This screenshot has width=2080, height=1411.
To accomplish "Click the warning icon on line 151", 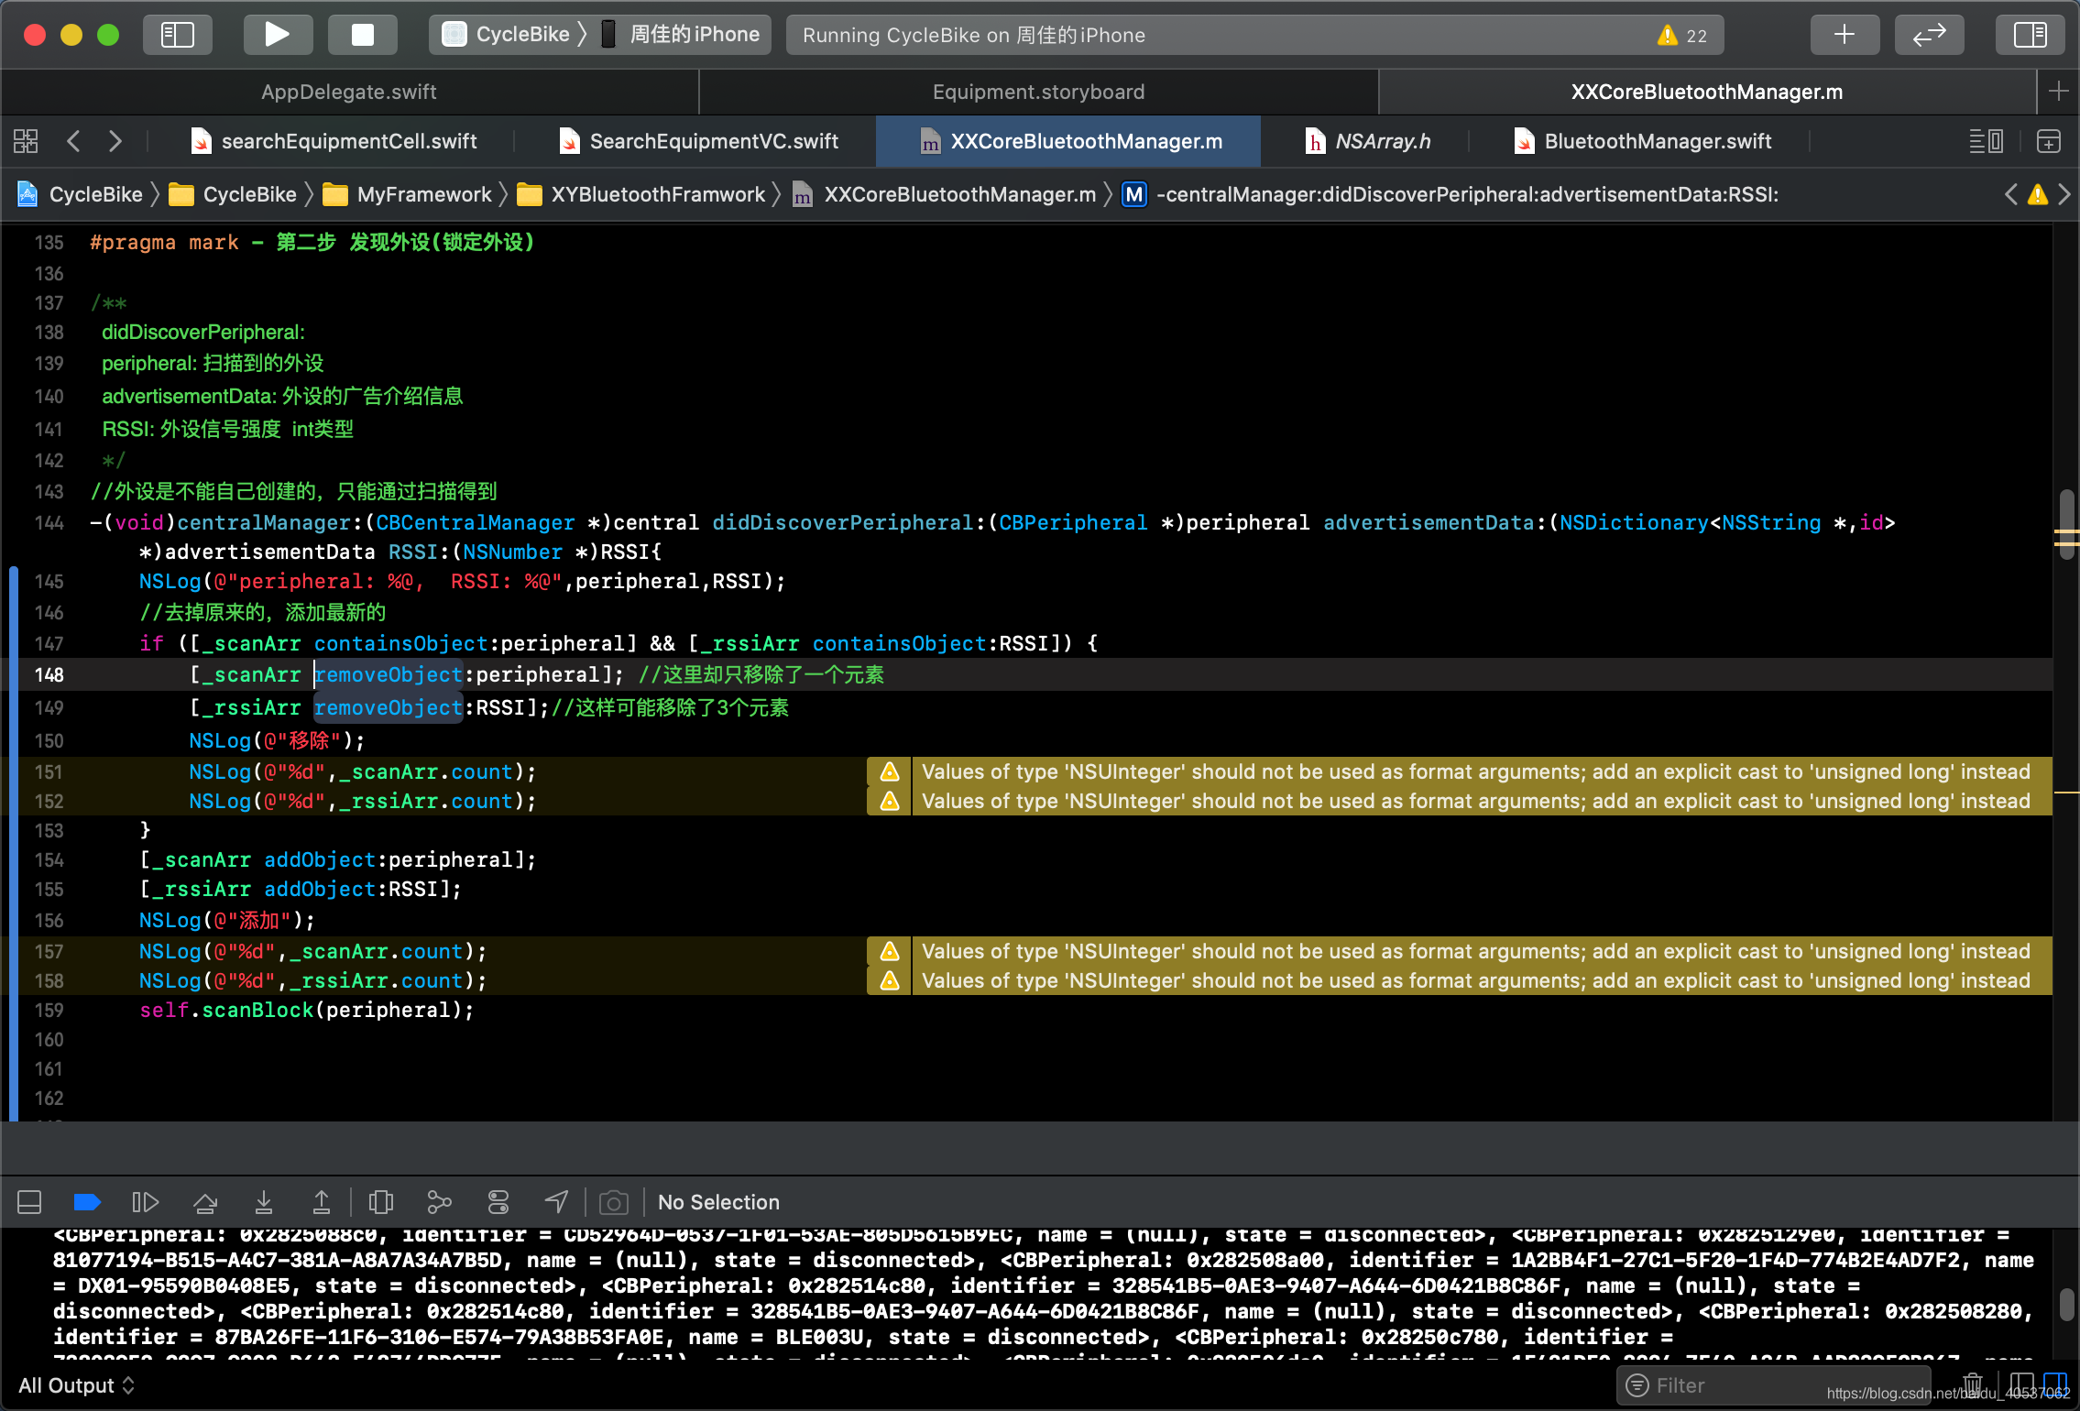I will pos(889,771).
